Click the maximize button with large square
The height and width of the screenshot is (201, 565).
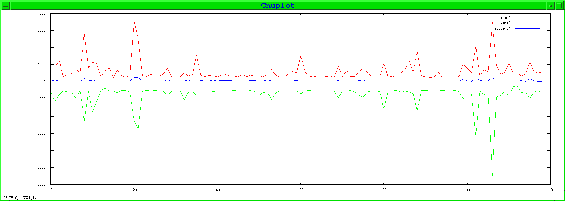tap(559, 6)
